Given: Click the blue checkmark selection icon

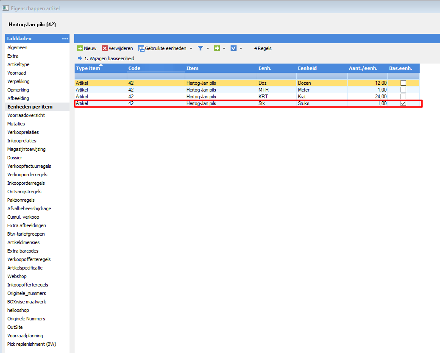Looking at the screenshot, I should click(234, 48).
